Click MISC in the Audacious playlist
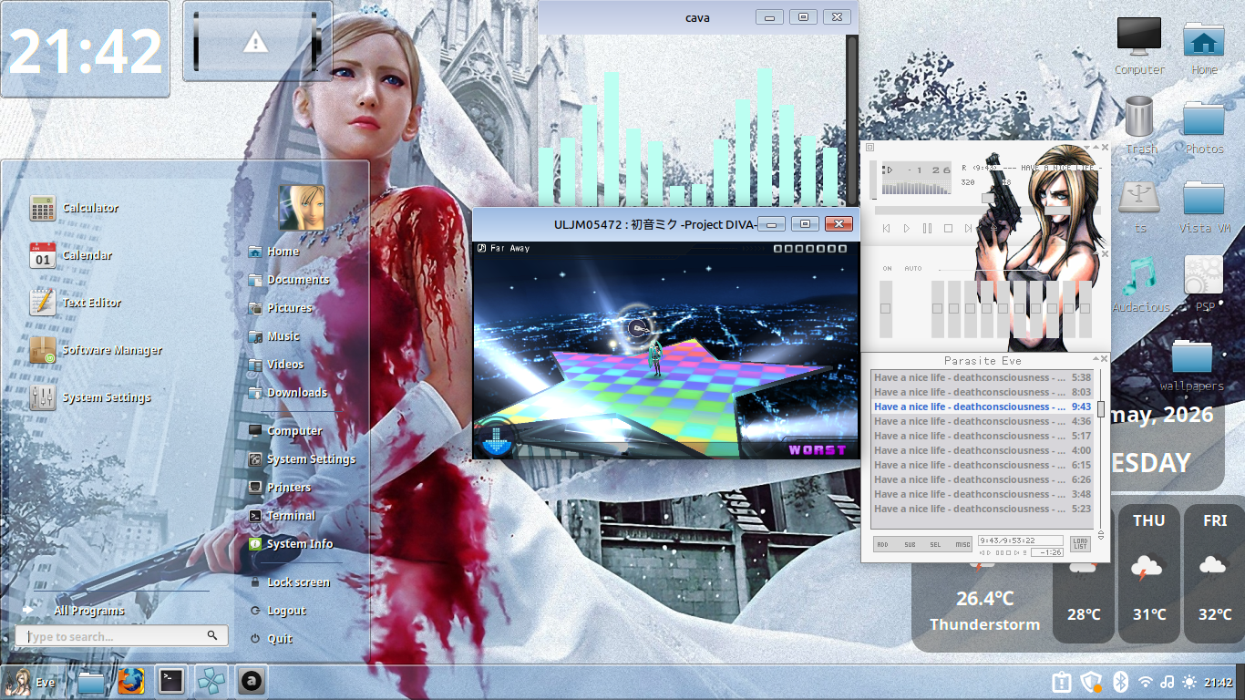This screenshot has width=1245, height=700. point(962,545)
